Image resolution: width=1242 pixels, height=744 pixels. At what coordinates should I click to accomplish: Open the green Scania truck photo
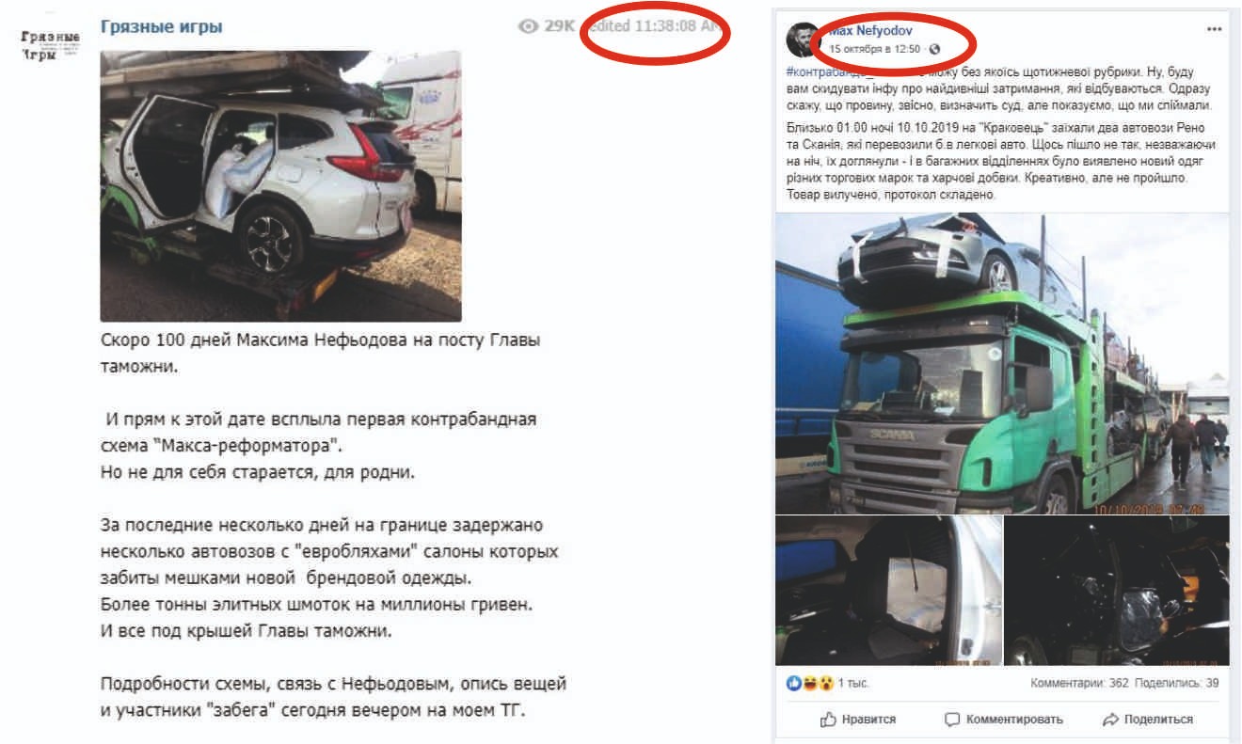click(1002, 363)
